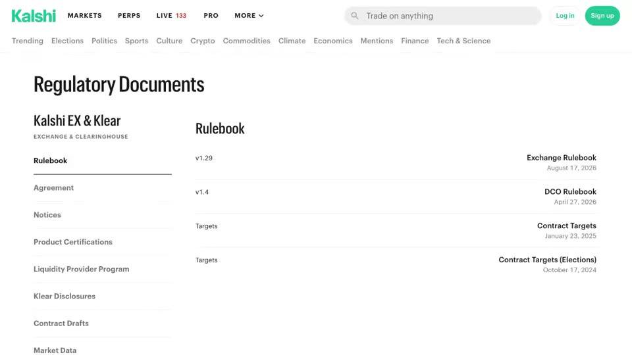The image size is (632, 355).
Task: Click the EXCHANGE & CLEARINGHOUSE subtitle
Action: (80, 137)
